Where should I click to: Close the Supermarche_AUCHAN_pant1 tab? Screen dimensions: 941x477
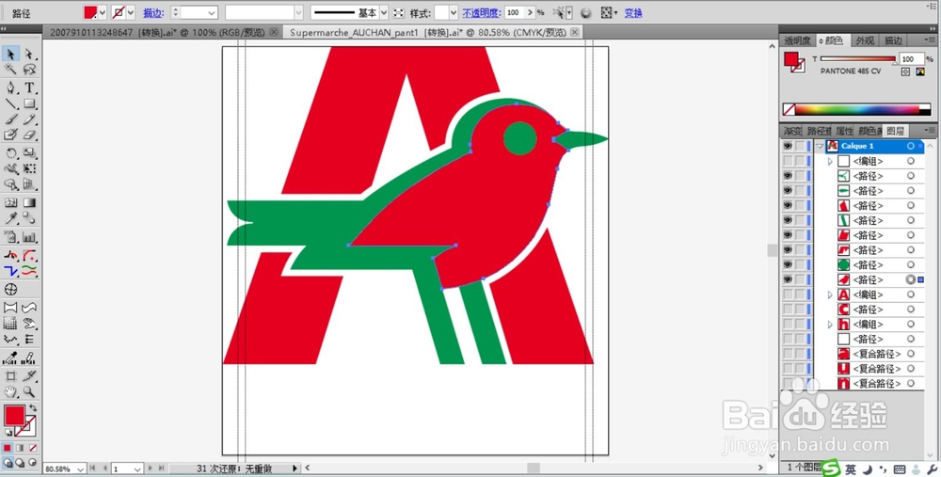[x=574, y=32]
